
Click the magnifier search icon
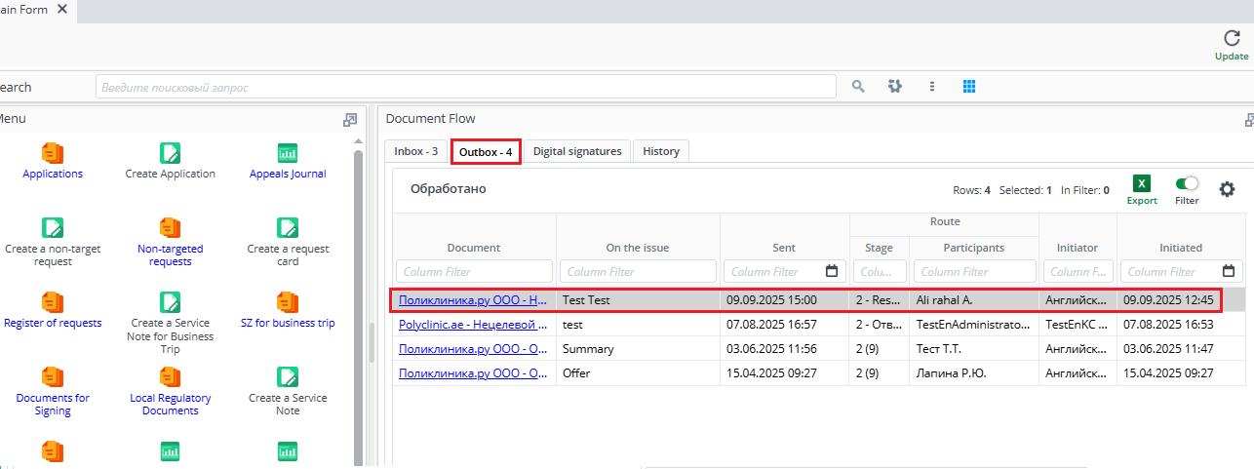click(x=858, y=87)
